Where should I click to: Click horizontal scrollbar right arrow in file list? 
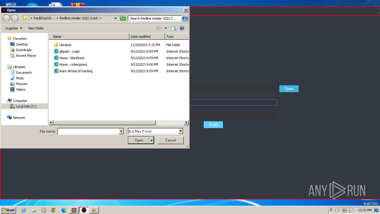tap(186, 123)
